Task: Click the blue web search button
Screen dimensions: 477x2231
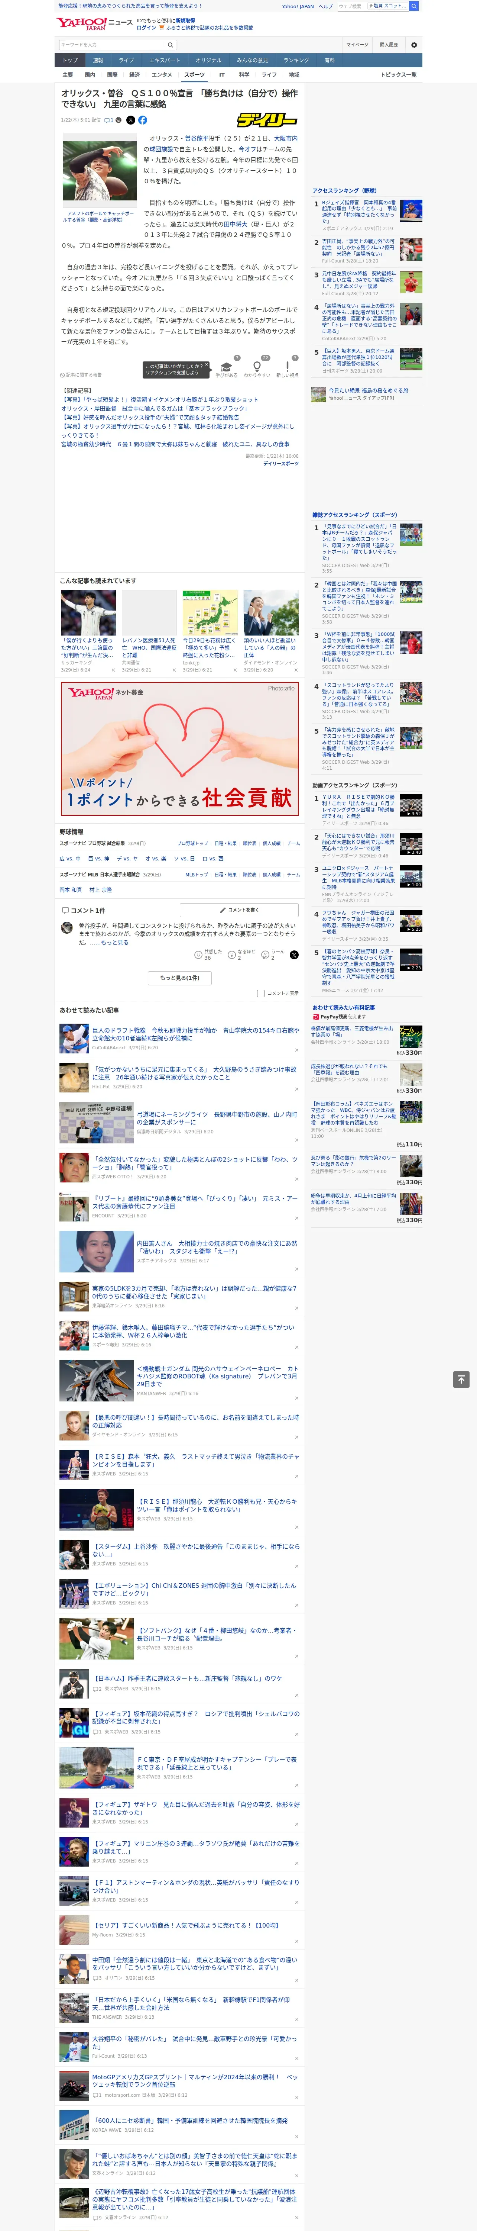Action: 414,6
